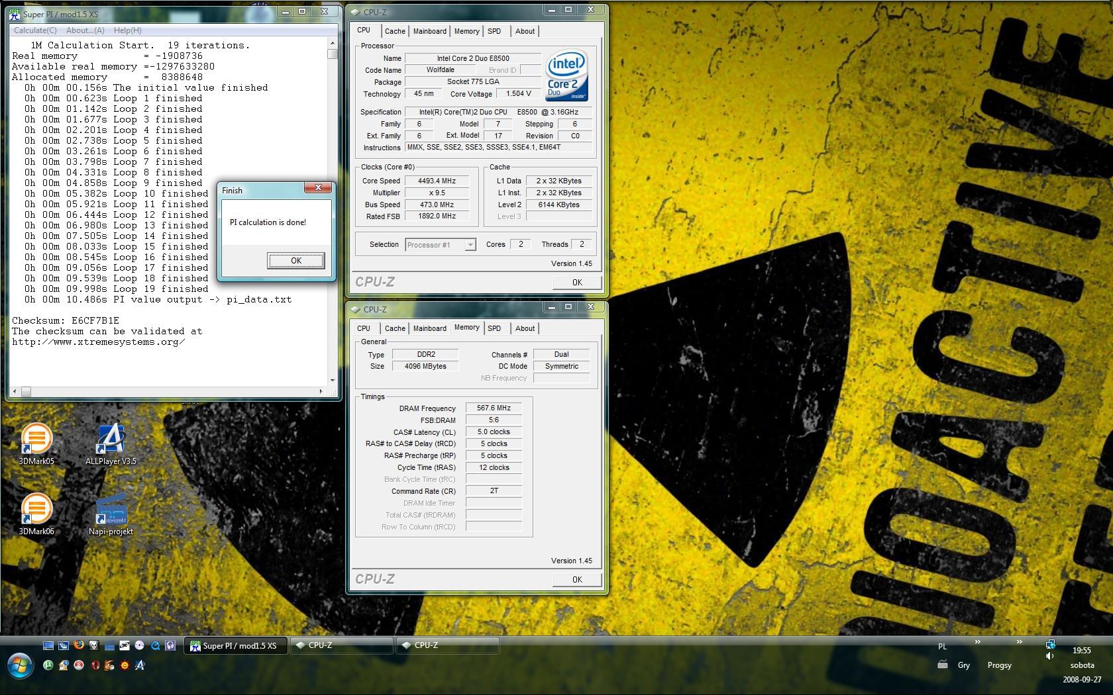Open the Napi-projekt desktop icon
The image size is (1113, 695).
111,514
